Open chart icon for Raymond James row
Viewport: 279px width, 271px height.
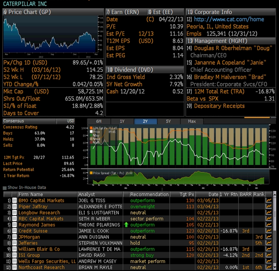click(269, 225)
